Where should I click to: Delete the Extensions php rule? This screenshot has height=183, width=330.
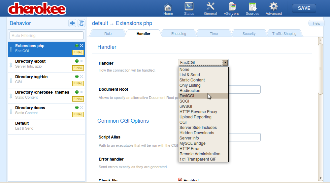[82, 46]
